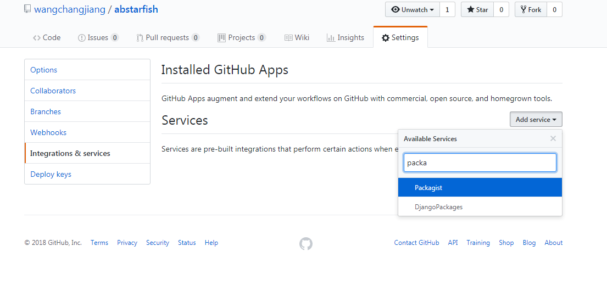Open the Code tab
Viewport: 607px width, 285px height.
(47, 37)
